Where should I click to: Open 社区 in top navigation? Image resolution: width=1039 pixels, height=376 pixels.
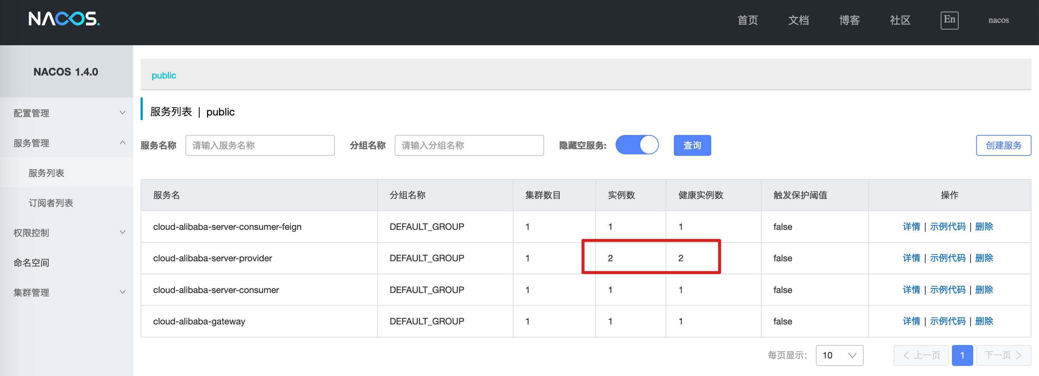900,20
